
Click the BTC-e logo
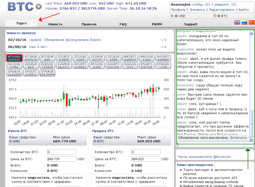coord(24,7)
